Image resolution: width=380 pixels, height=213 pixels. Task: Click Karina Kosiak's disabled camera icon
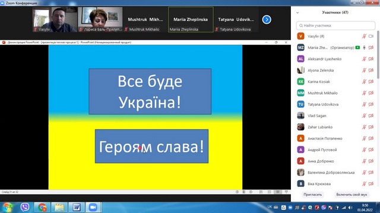coord(370,82)
